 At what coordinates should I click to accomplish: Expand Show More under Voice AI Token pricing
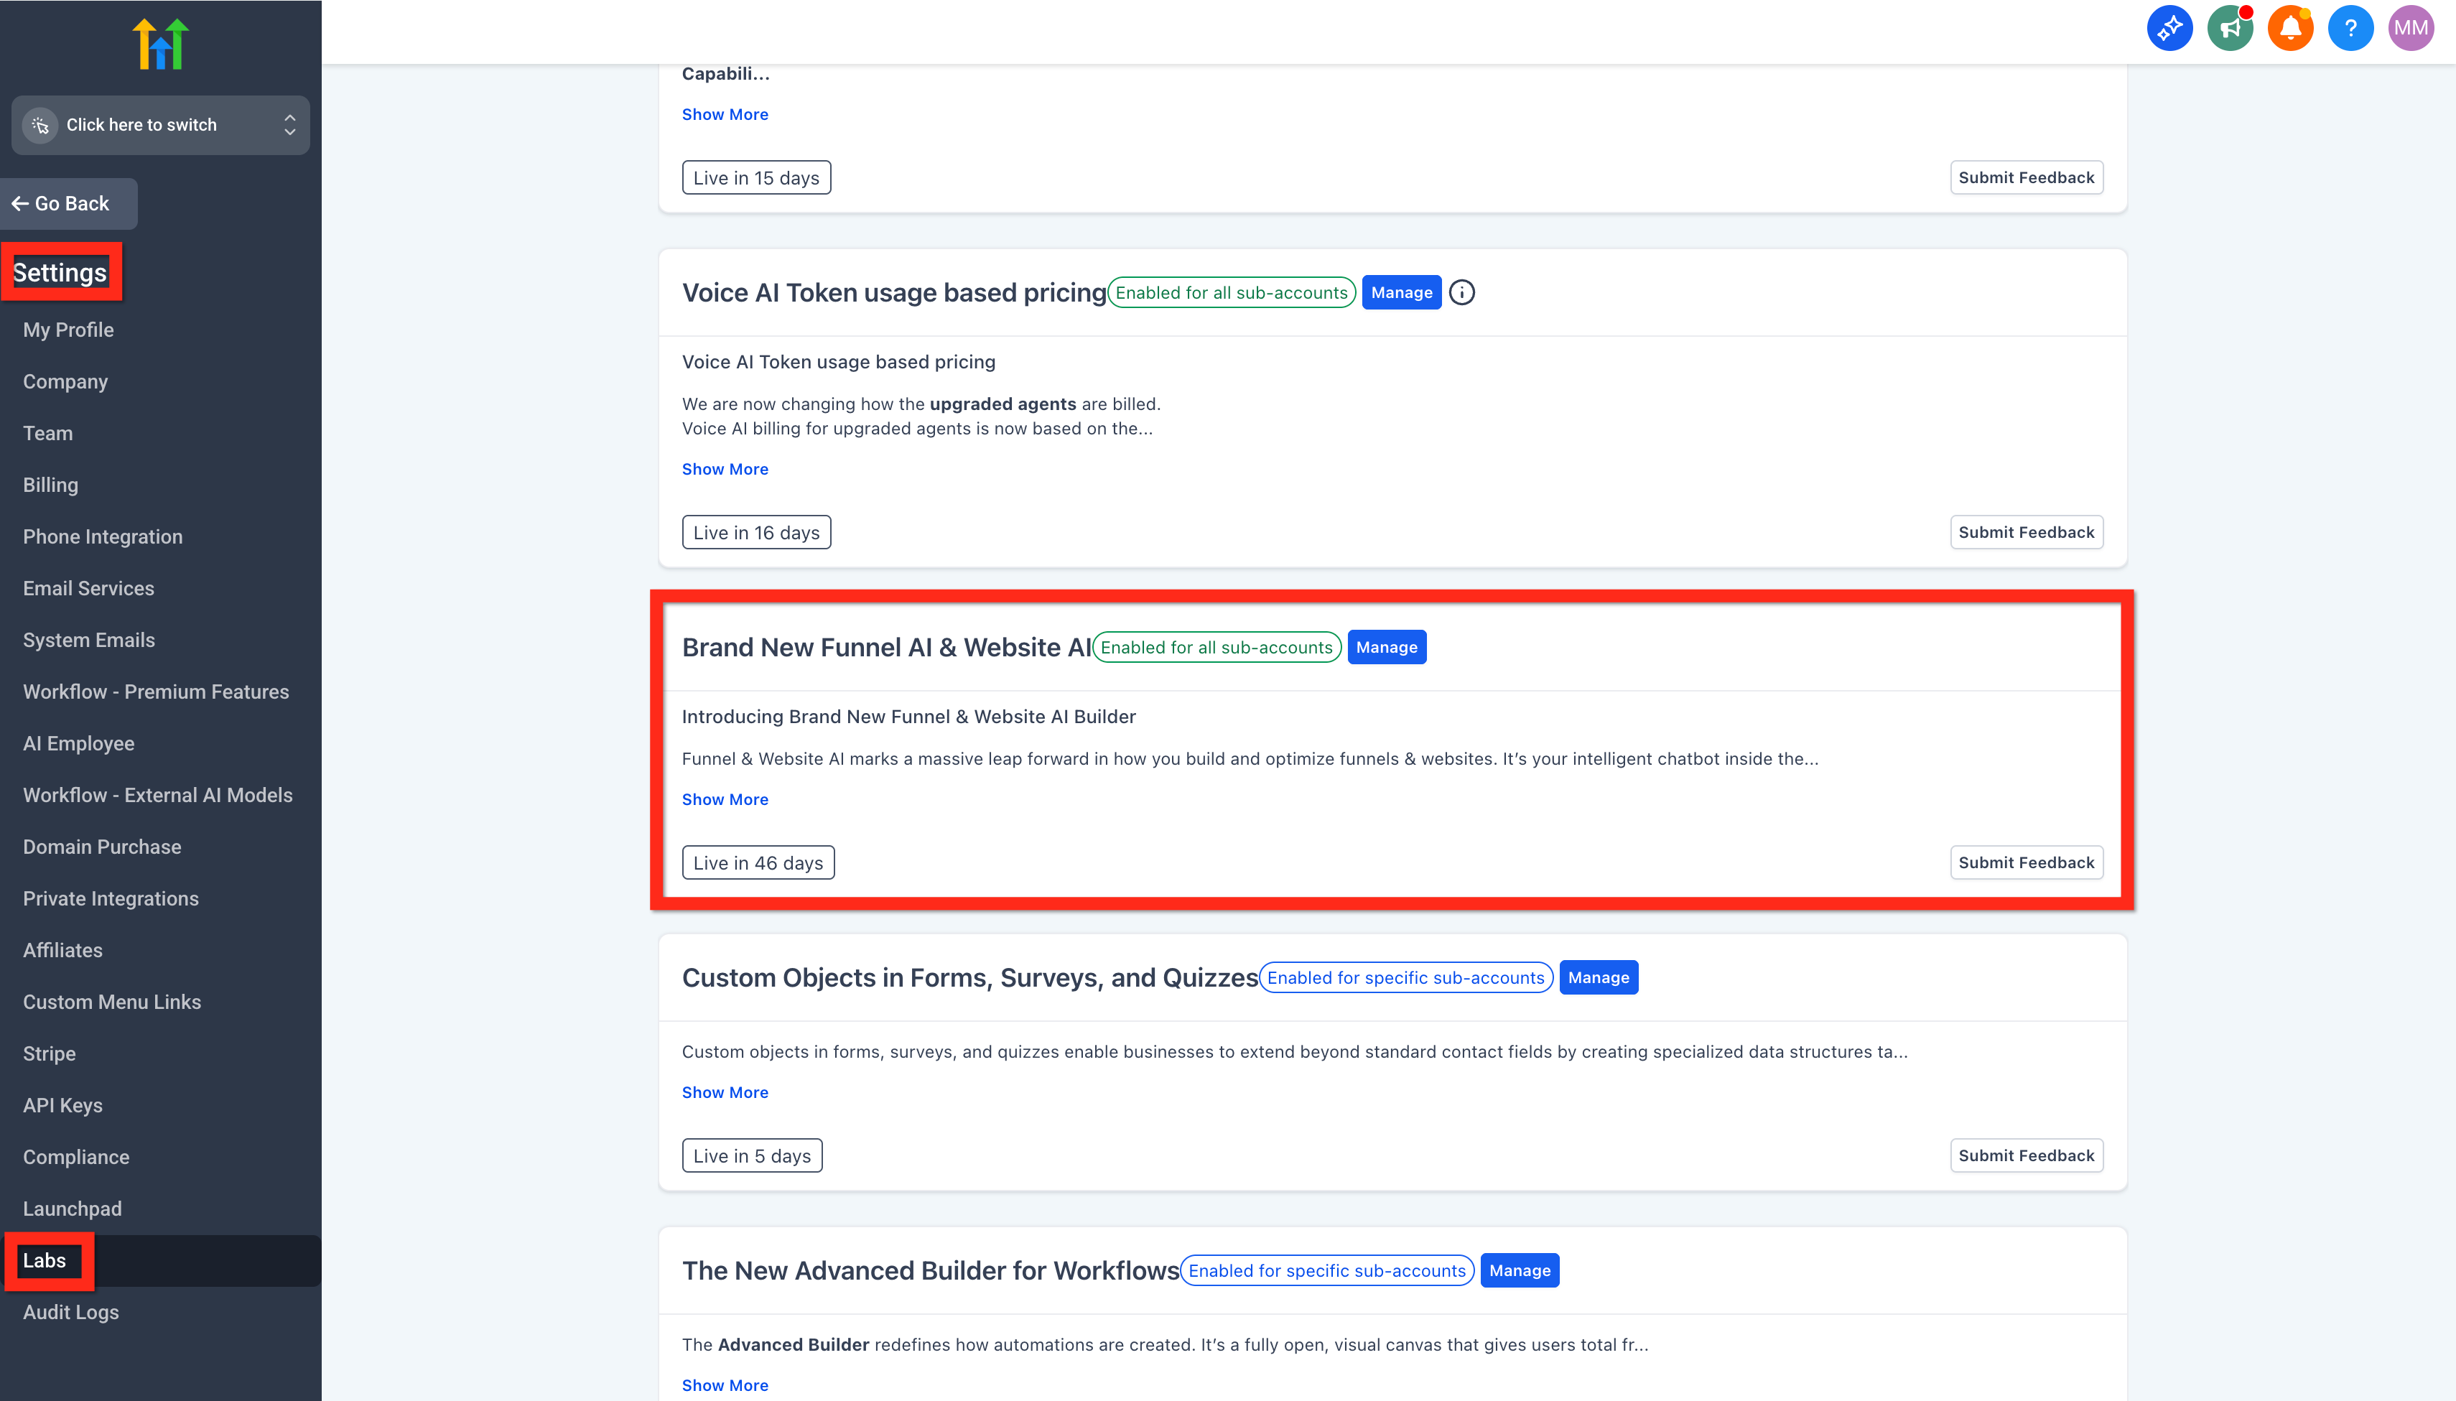pos(725,470)
